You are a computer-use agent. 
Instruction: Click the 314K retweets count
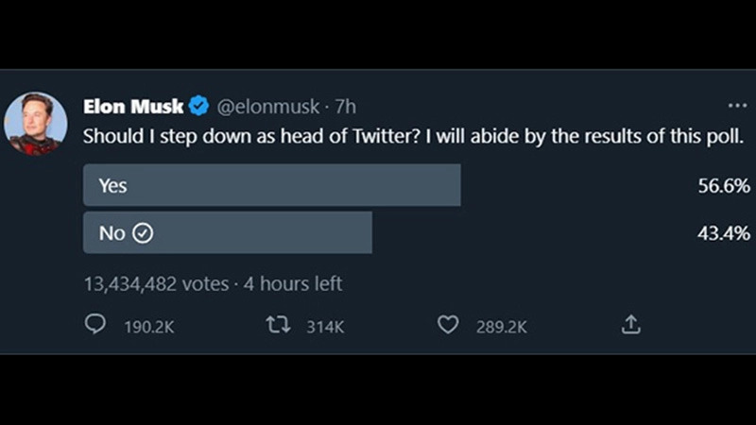pyautogui.click(x=325, y=326)
